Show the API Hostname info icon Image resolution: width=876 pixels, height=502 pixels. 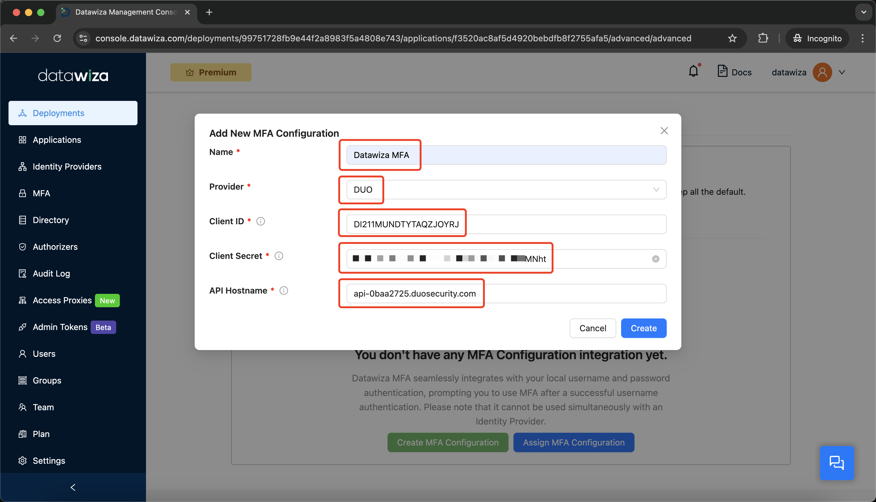coord(283,291)
